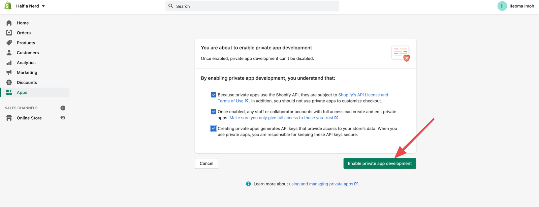The width and height of the screenshot is (539, 207).
Task: Click the heading about enabling private app development
Action: coord(256,48)
